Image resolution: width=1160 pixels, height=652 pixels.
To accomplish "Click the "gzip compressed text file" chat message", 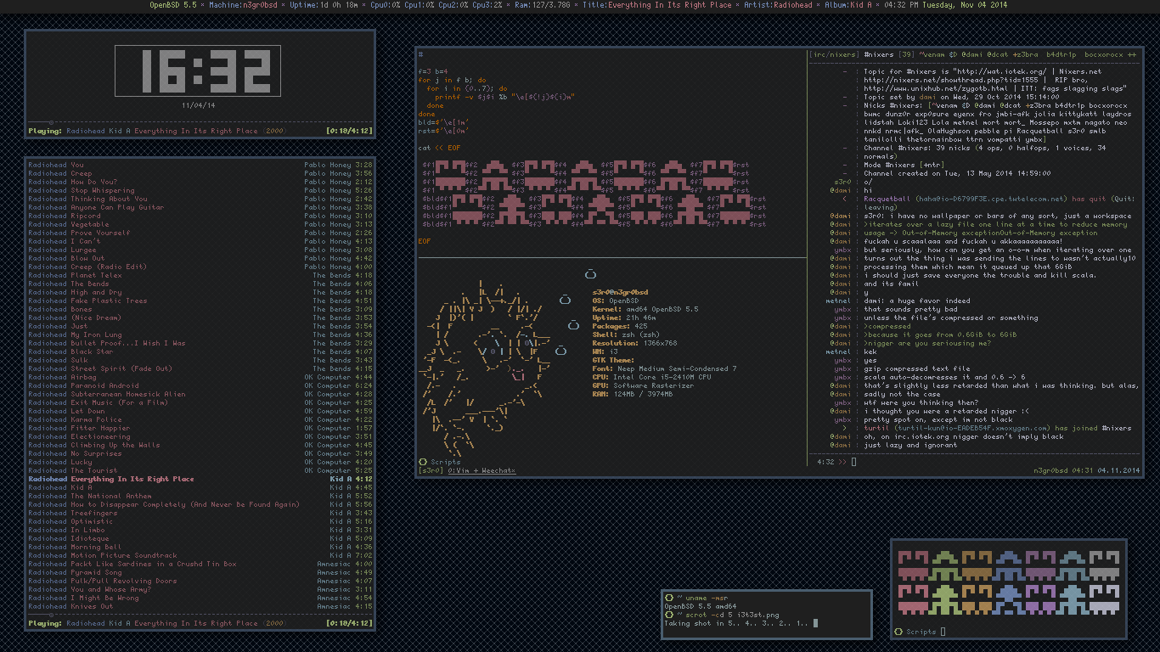I will pyautogui.click(x=917, y=368).
